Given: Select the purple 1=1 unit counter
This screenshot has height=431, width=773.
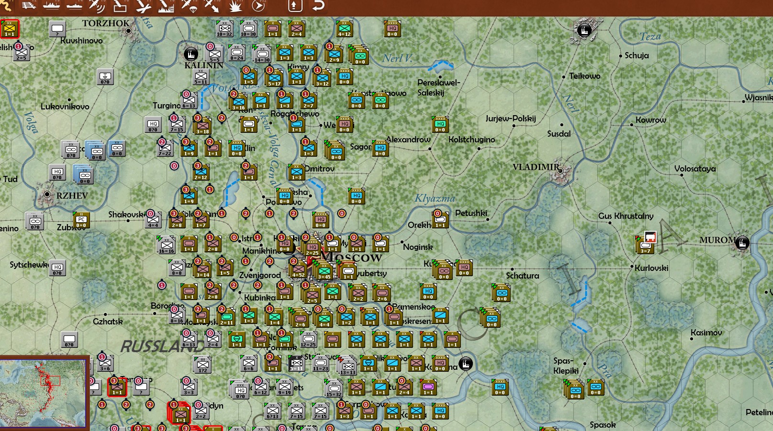Looking at the screenshot, I should (x=428, y=388).
